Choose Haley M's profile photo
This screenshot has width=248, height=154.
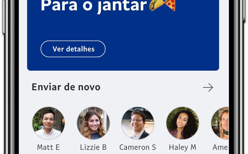[x=183, y=123]
